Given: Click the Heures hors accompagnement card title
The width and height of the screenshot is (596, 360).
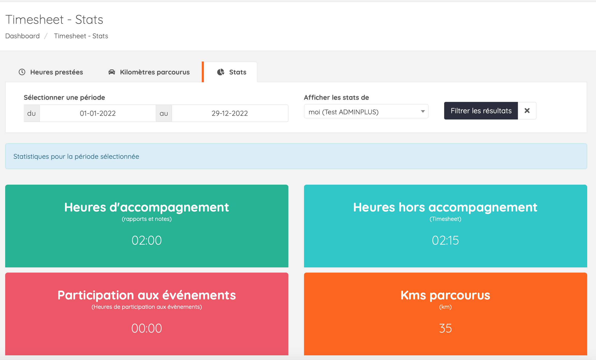Looking at the screenshot, I should pos(445,207).
